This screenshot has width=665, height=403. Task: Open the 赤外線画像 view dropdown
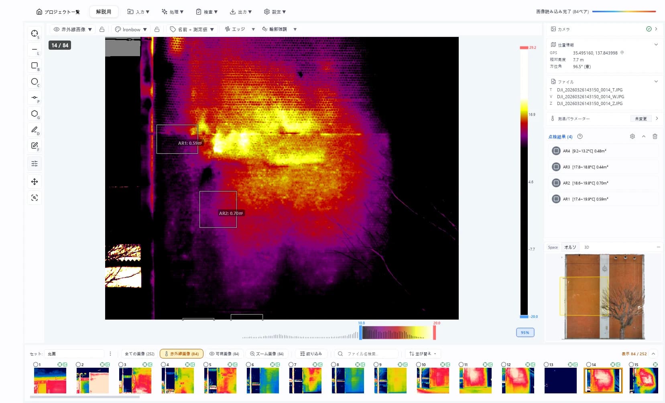coord(73,29)
